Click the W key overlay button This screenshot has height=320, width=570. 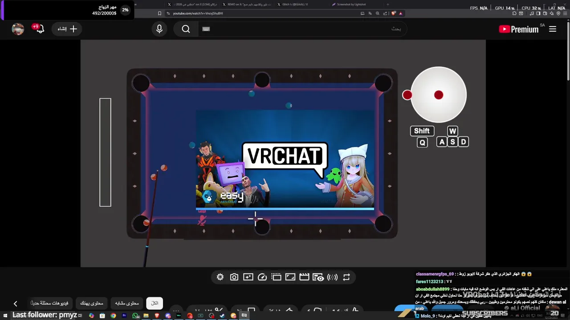(x=452, y=131)
